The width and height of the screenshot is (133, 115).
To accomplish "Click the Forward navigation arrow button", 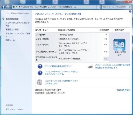I will [8, 7].
